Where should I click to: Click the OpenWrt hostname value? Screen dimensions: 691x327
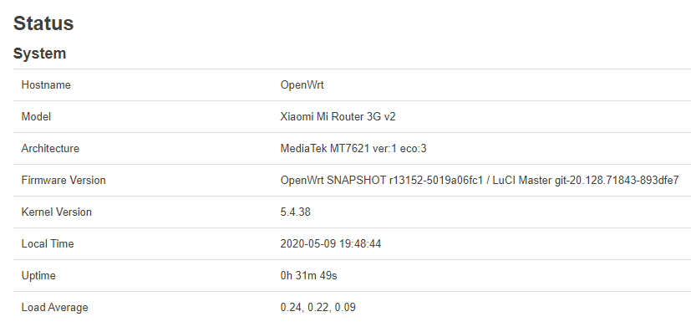tap(302, 84)
